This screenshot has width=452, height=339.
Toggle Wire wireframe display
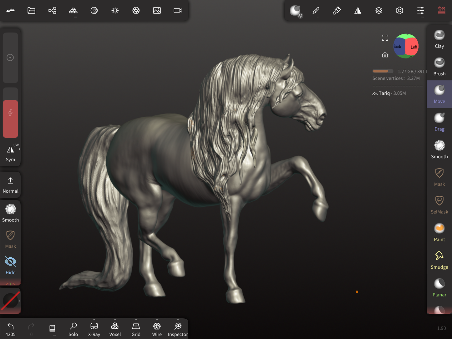click(157, 329)
